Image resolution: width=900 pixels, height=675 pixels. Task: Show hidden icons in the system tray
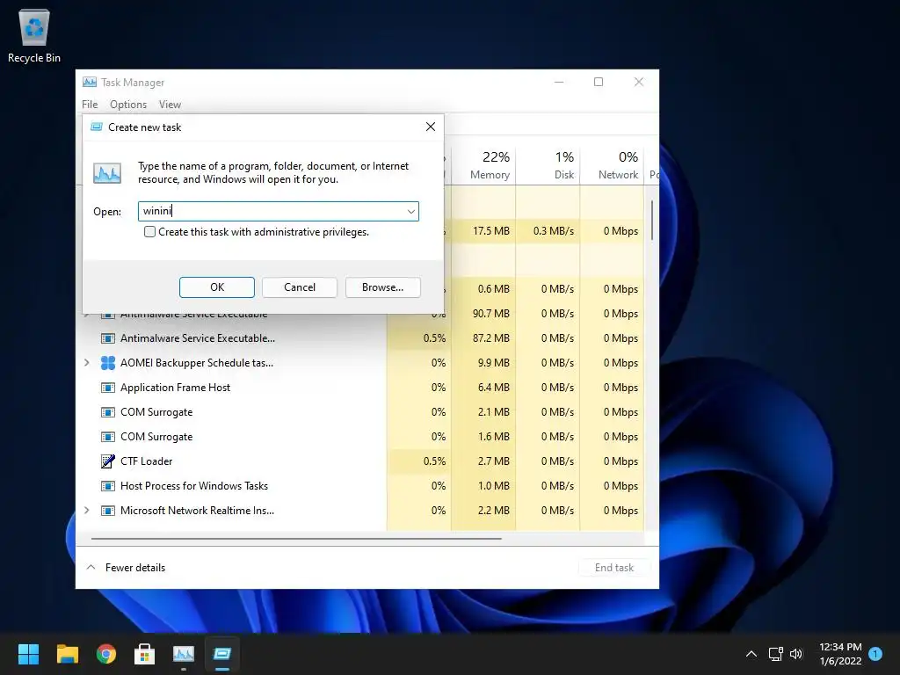coord(751,654)
